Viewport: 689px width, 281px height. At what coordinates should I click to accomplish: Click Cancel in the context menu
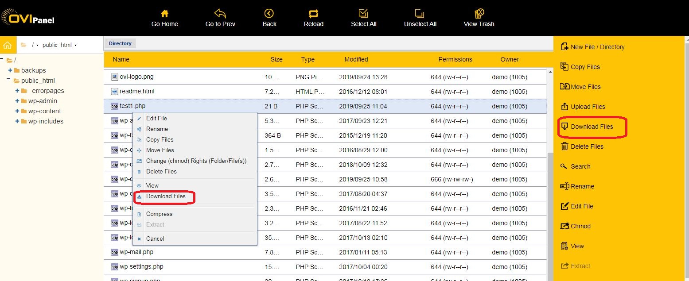coord(155,239)
